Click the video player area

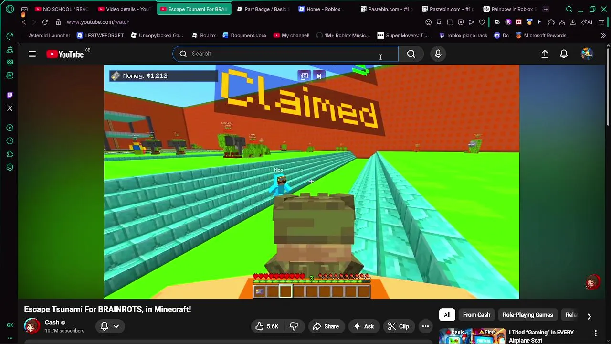pos(312,182)
